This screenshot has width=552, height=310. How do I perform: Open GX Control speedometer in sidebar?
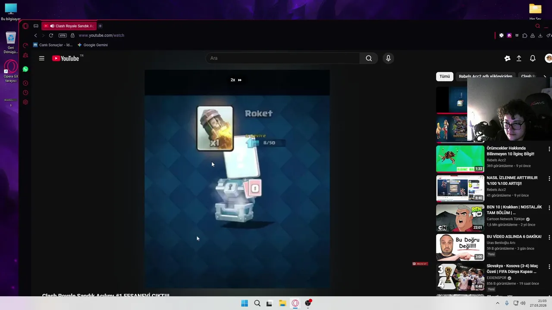pos(25,45)
